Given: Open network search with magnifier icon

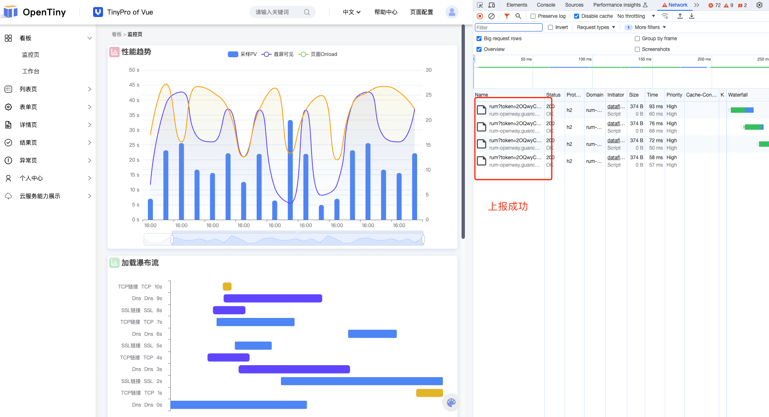Looking at the screenshot, I should pyautogui.click(x=518, y=16).
